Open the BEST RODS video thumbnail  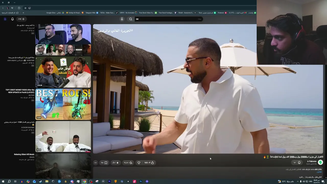point(63,104)
